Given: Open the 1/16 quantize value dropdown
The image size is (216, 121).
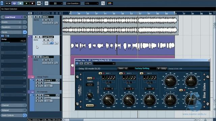Looking at the screenshot, I should 91,3.
